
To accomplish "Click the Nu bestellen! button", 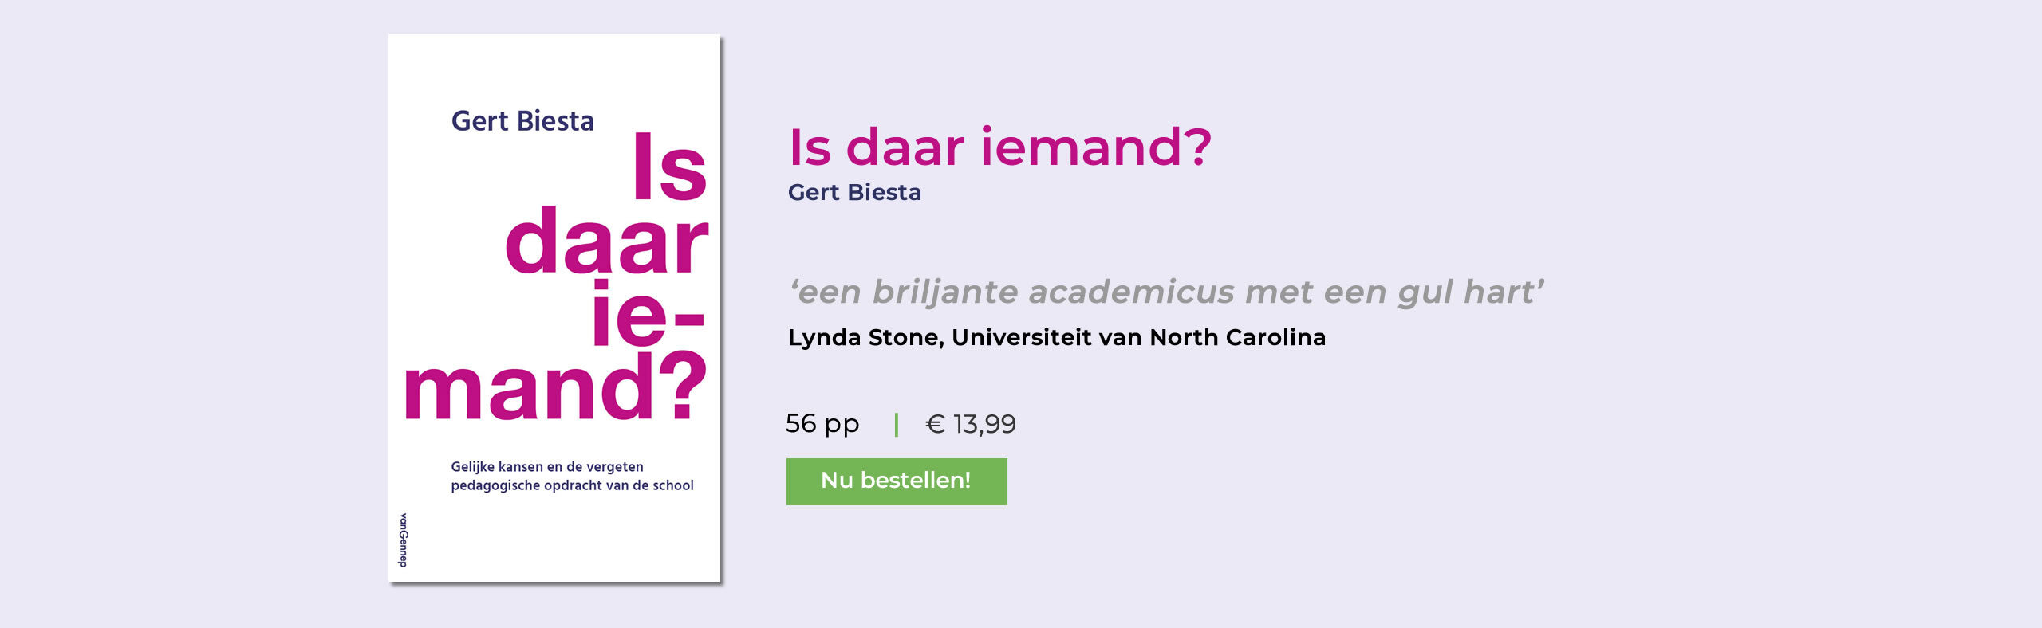I will (896, 481).
